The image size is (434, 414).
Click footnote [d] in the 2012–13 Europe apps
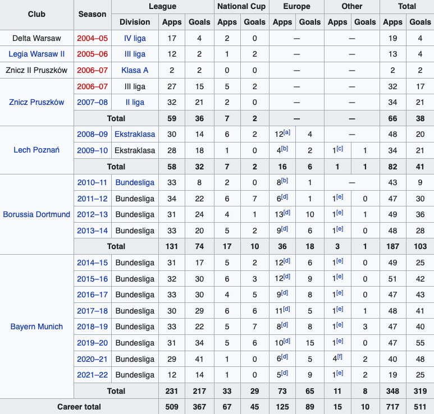[287, 213]
